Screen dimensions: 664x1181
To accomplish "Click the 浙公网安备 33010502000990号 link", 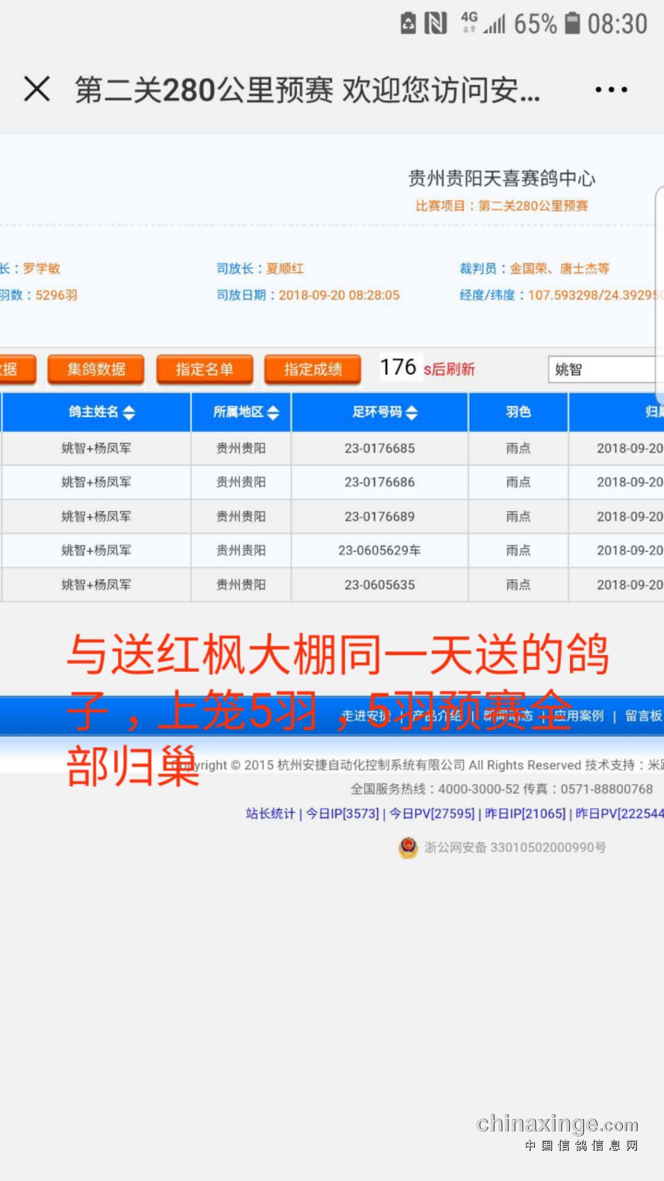I will coord(515,848).
